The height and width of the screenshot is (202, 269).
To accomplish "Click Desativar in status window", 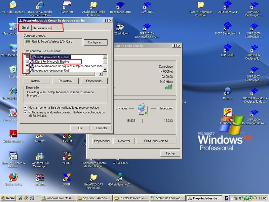I will click(x=124, y=141).
